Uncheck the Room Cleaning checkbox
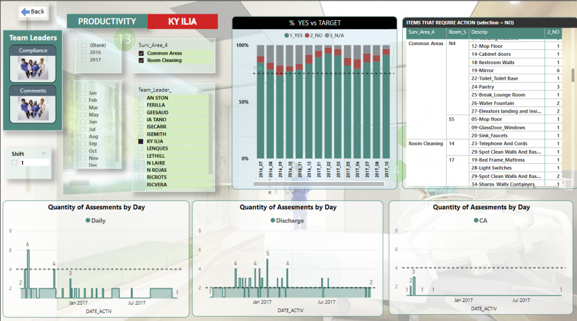 (x=141, y=60)
